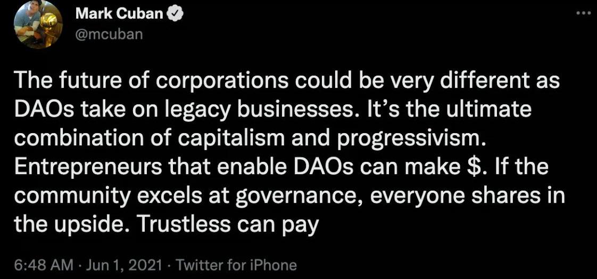597x279 pixels.
Task: Open the @mcuban handle link
Action: (x=110, y=35)
